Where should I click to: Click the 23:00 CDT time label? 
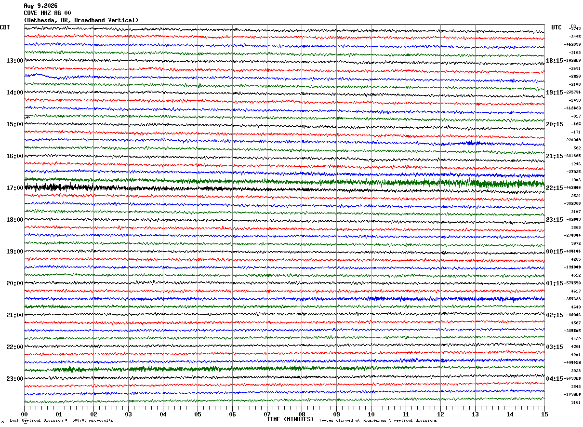click(14, 379)
